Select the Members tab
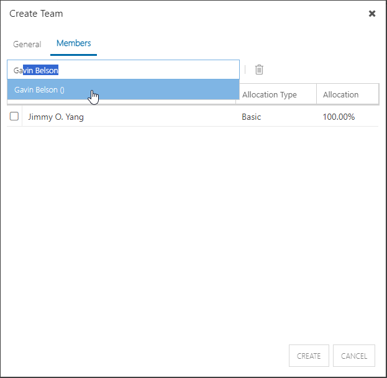This screenshot has width=387, height=378. [x=73, y=43]
